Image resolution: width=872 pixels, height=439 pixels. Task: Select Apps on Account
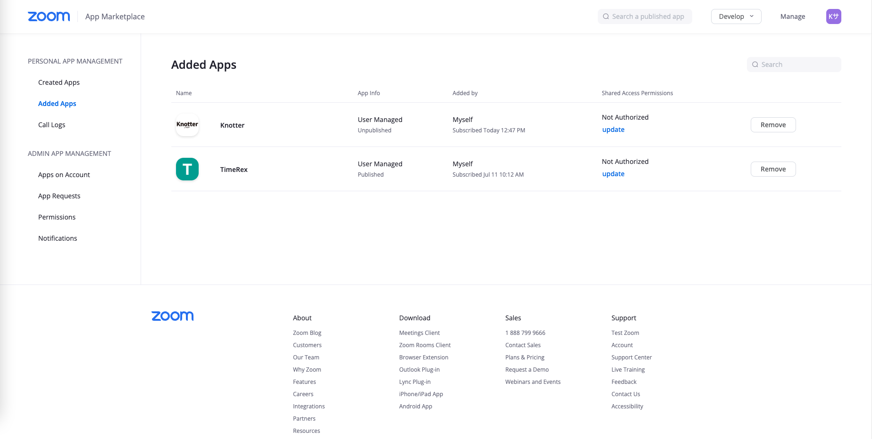64,175
